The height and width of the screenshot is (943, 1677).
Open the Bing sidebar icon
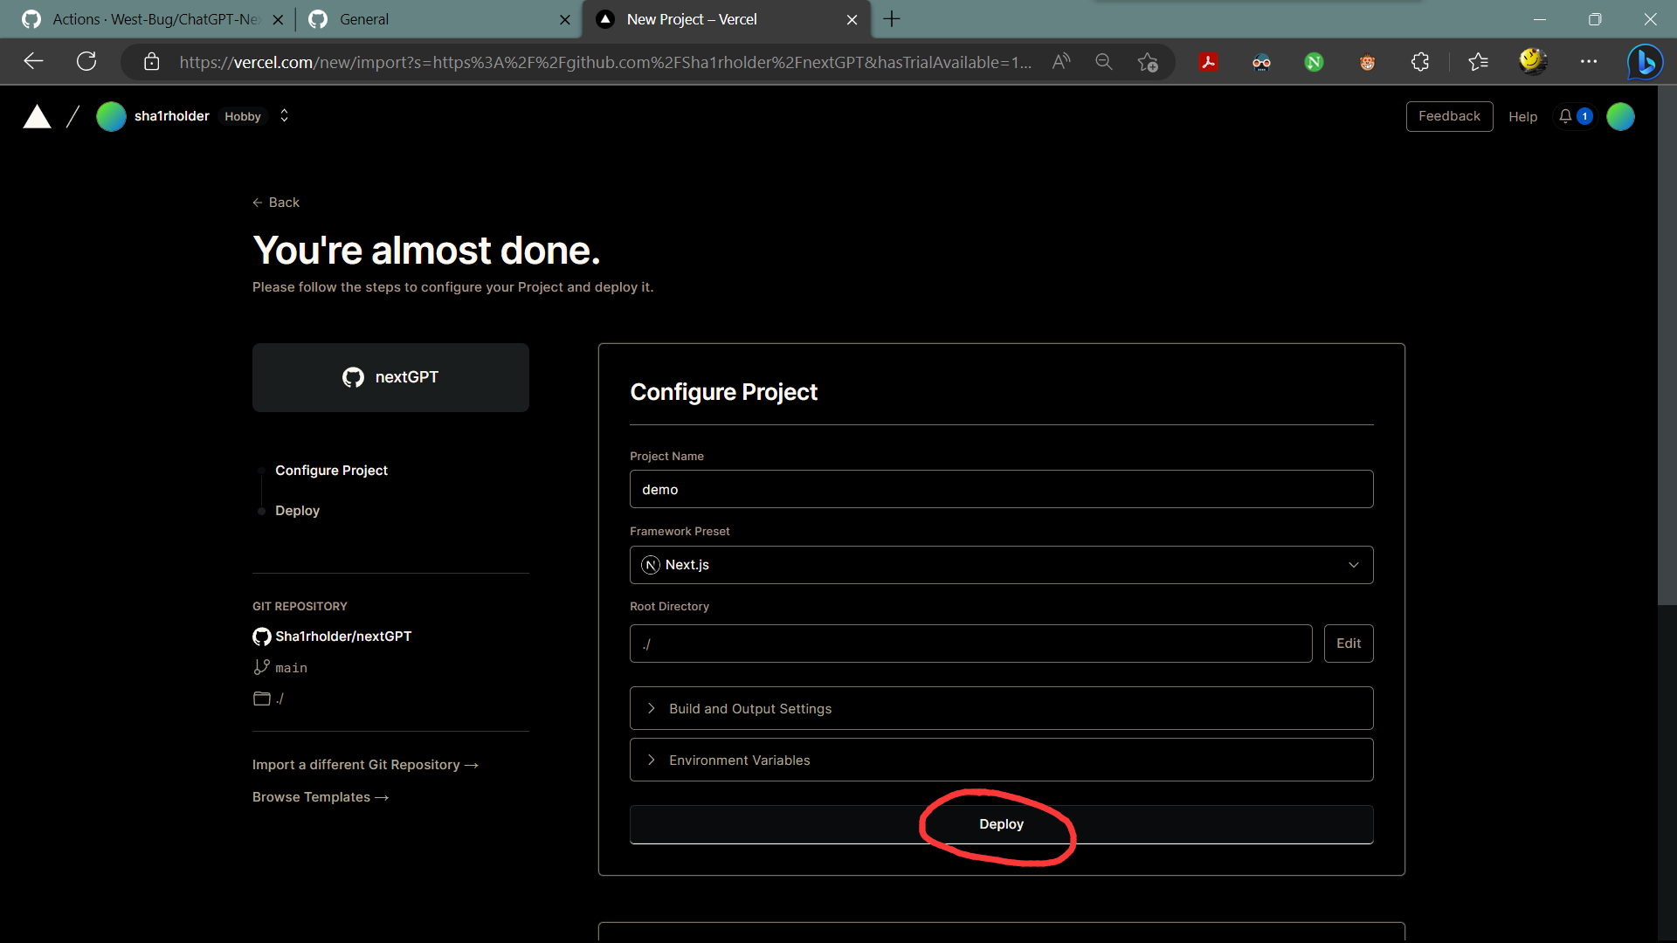[x=1645, y=62]
